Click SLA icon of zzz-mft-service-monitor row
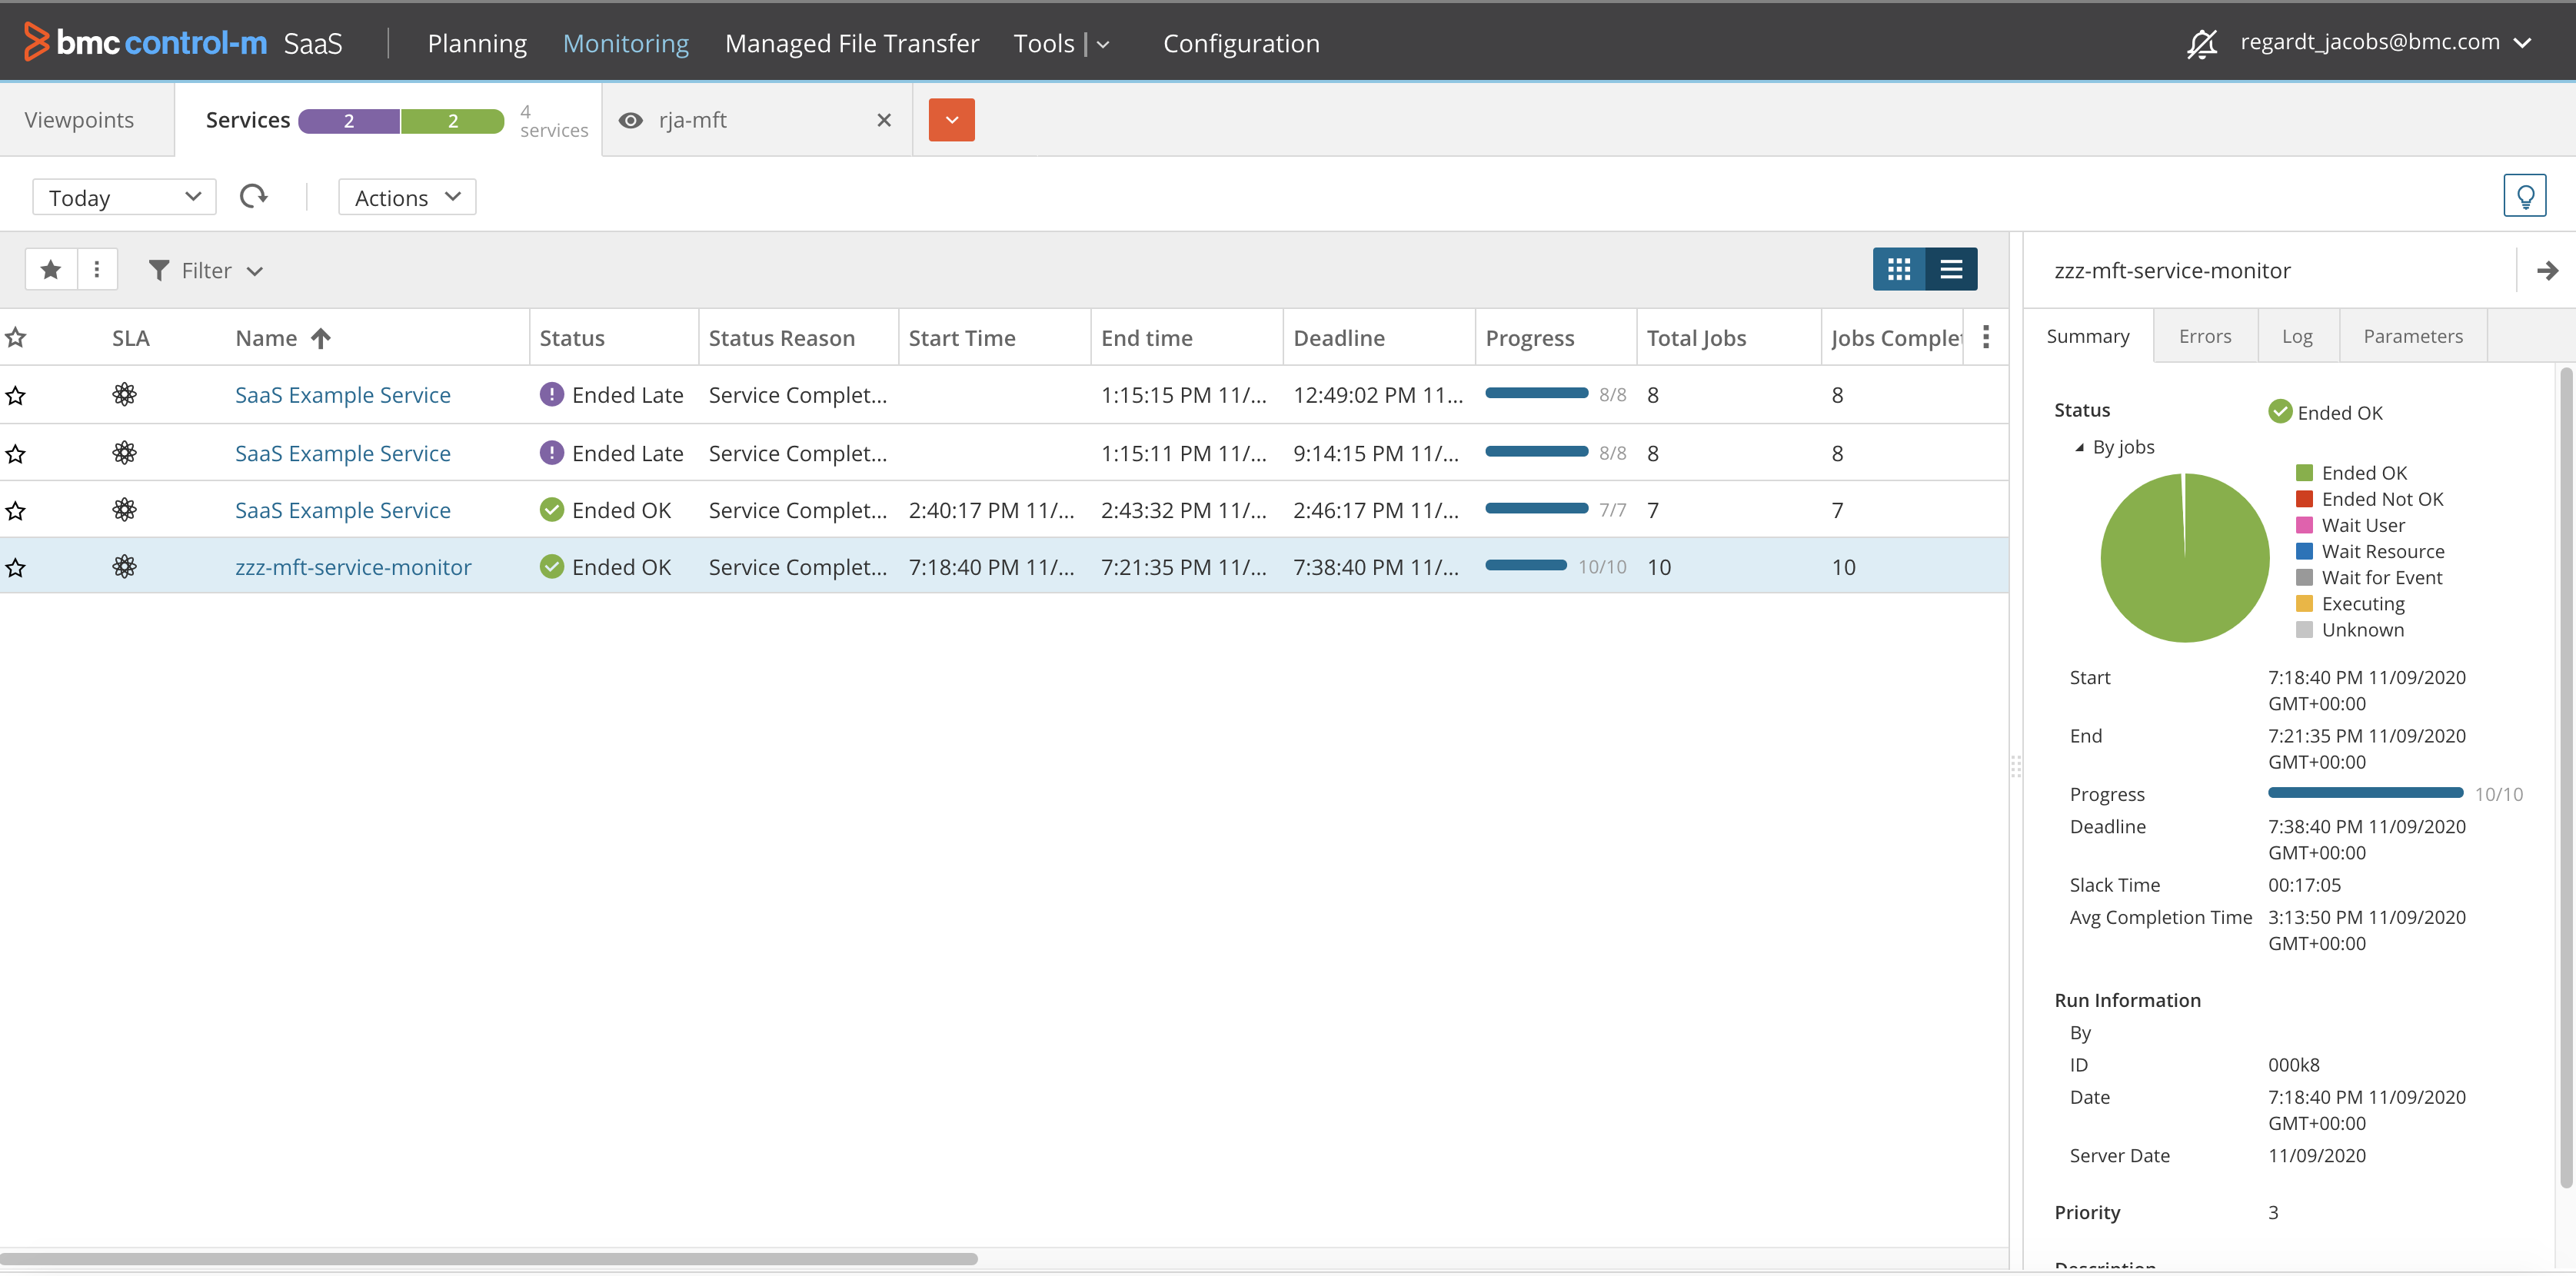 click(x=124, y=567)
